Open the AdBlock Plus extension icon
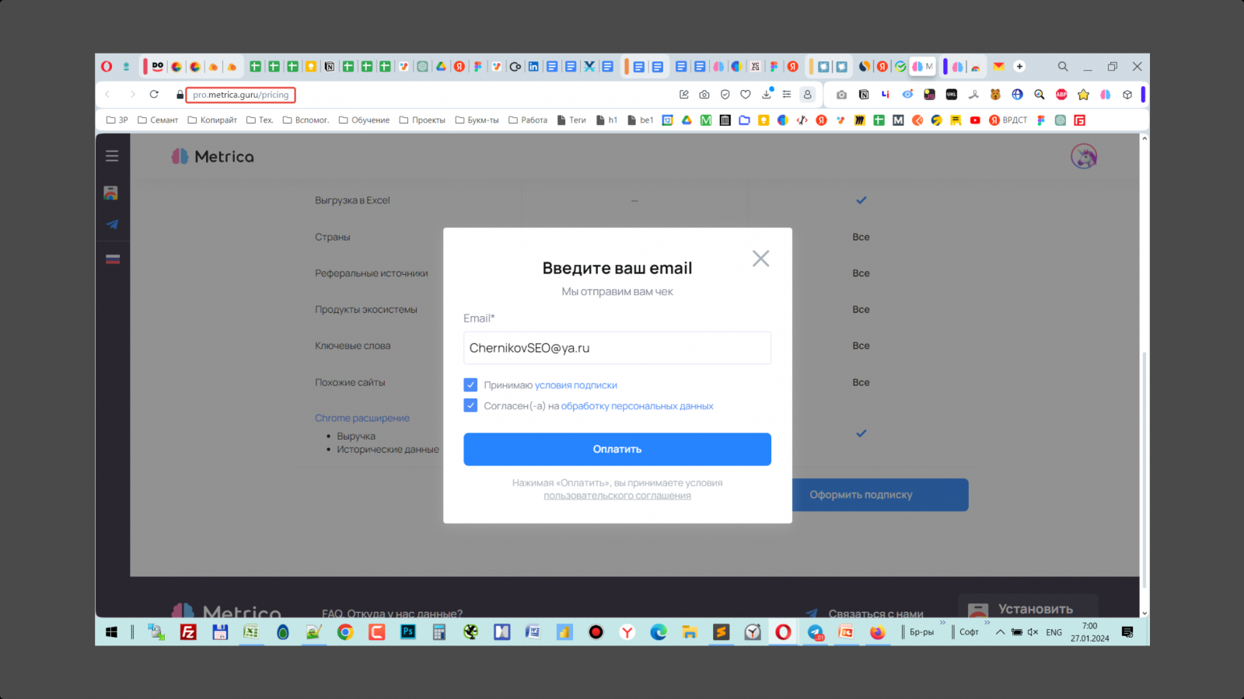The width and height of the screenshot is (1244, 699). (1061, 95)
